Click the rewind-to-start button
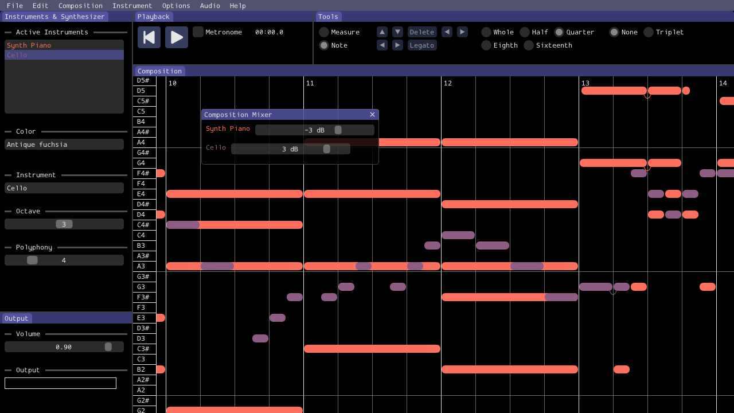Viewport: 734px width, 413px height. point(149,37)
